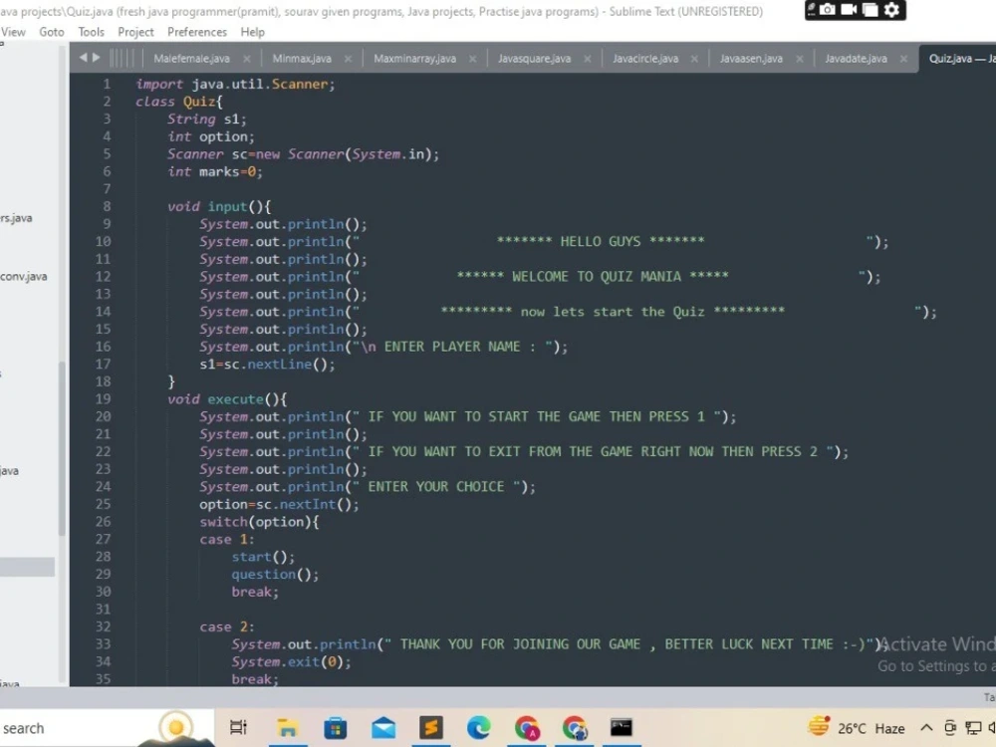The image size is (996, 747).
Task: Switch to the Javasquare.java tab
Action: (x=534, y=59)
